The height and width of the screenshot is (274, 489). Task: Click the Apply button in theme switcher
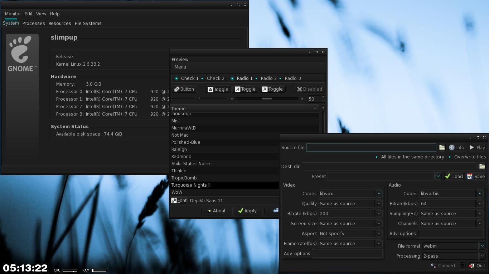247,211
